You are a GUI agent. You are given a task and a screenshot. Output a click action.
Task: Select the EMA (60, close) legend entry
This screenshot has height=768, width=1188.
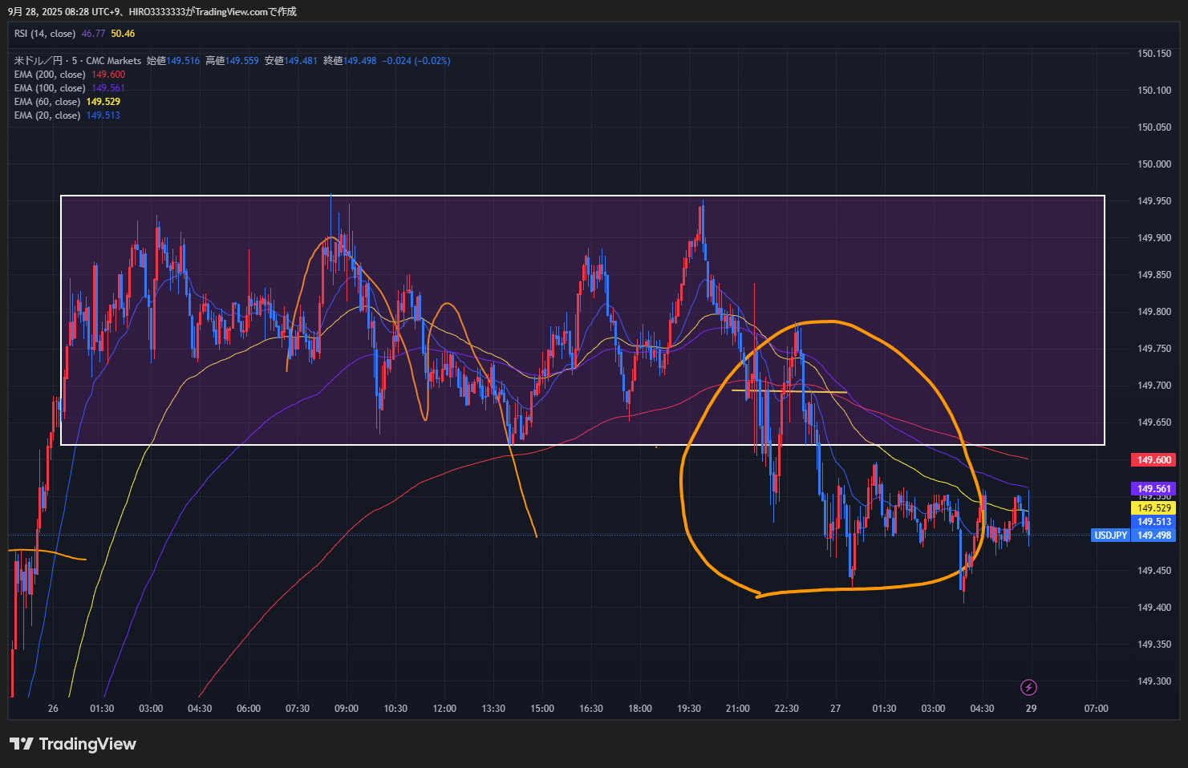coord(47,102)
